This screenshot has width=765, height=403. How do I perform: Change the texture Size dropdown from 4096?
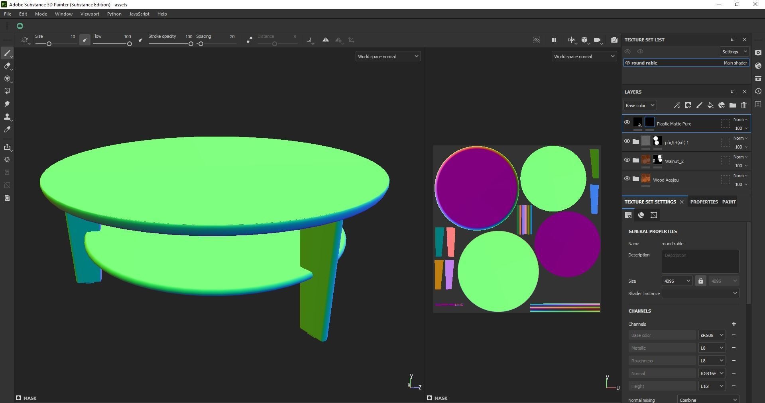tap(677, 281)
